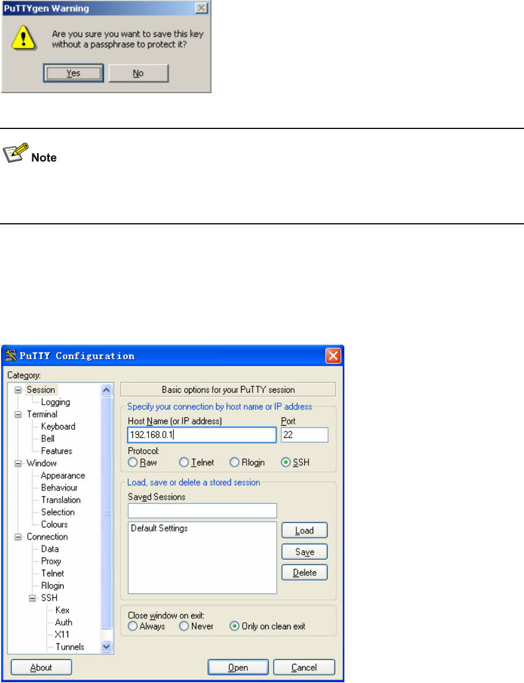Close the PuTTY Configuration window

pos(333,356)
